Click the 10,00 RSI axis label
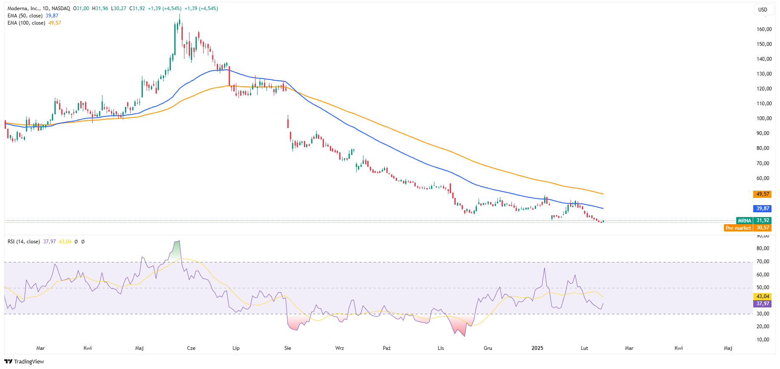Viewport: 780px width, 369px height. point(763,340)
